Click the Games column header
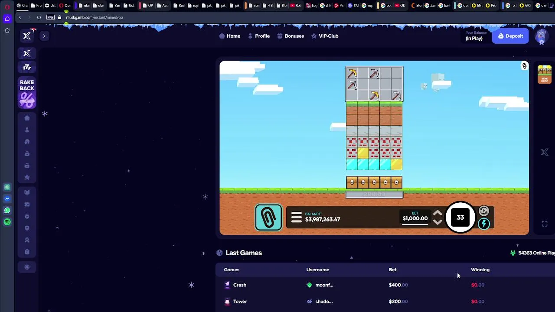Screen dimensions: 555x312 pyautogui.click(x=232, y=270)
